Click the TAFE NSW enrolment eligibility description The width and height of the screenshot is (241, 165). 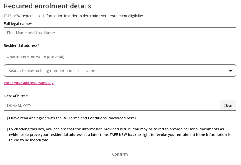coord(74,16)
